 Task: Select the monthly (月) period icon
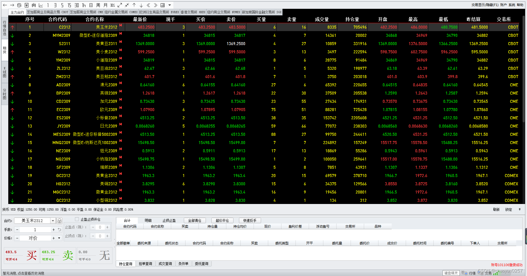(x=105, y=5)
